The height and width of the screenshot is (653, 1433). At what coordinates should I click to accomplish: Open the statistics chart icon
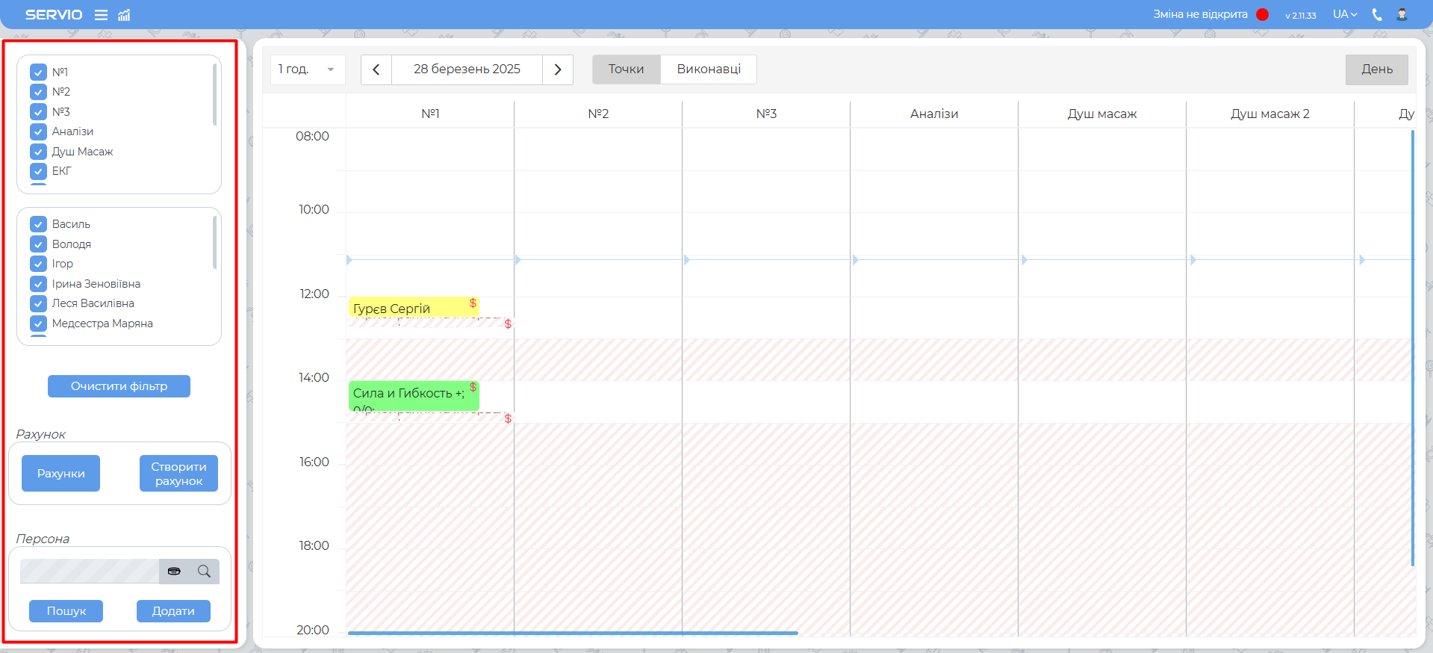(x=124, y=15)
